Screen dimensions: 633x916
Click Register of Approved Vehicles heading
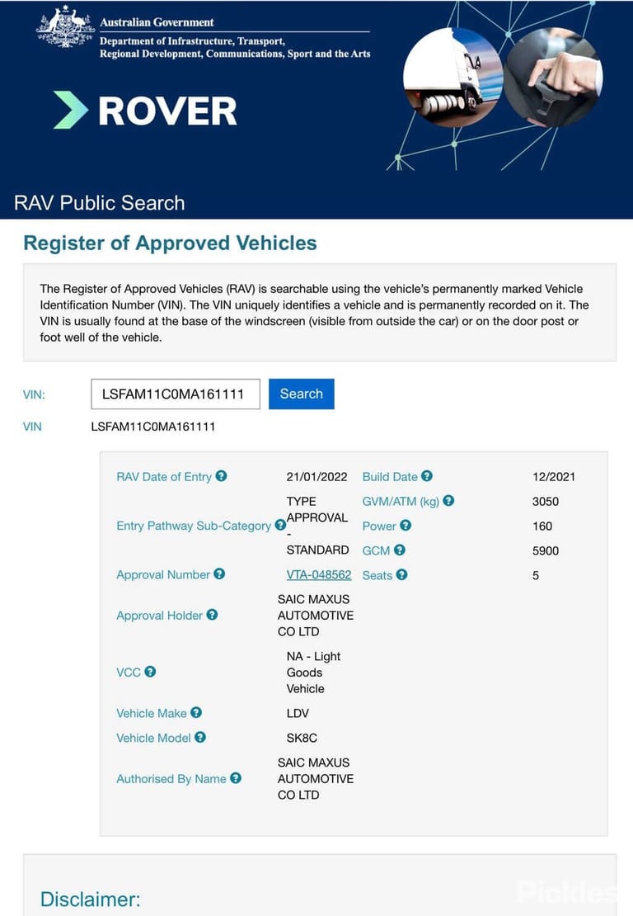[170, 243]
